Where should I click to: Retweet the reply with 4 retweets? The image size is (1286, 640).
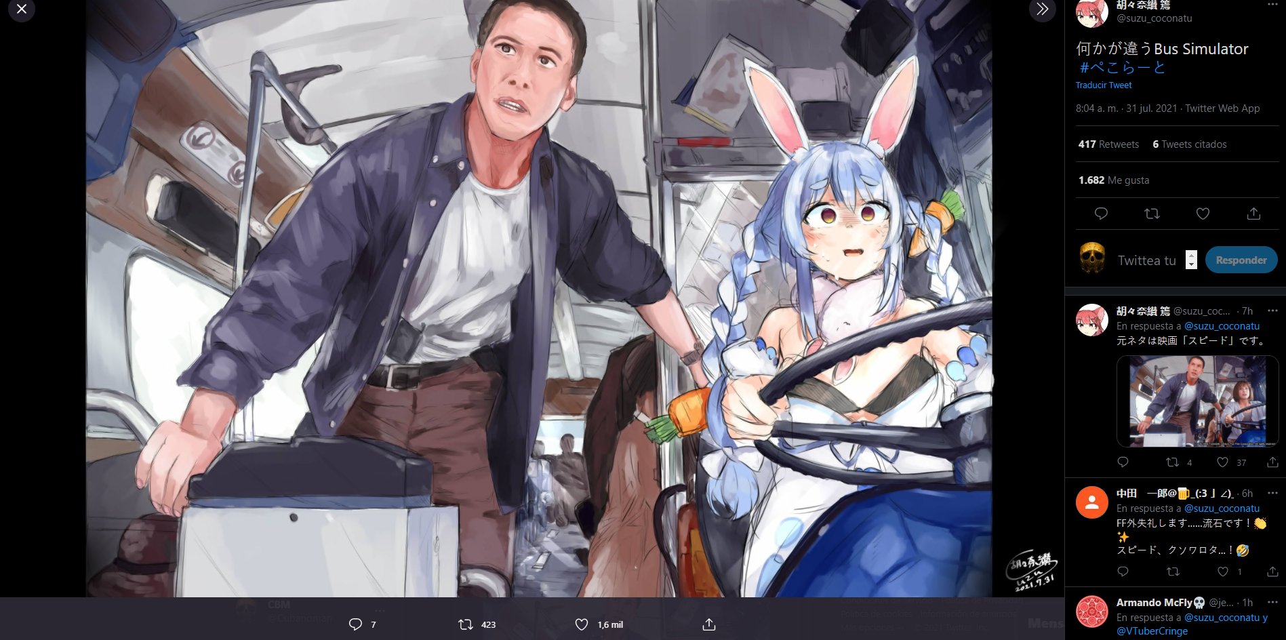click(1172, 462)
